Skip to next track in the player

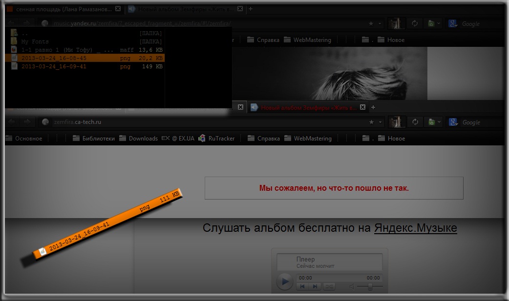[315, 286]
